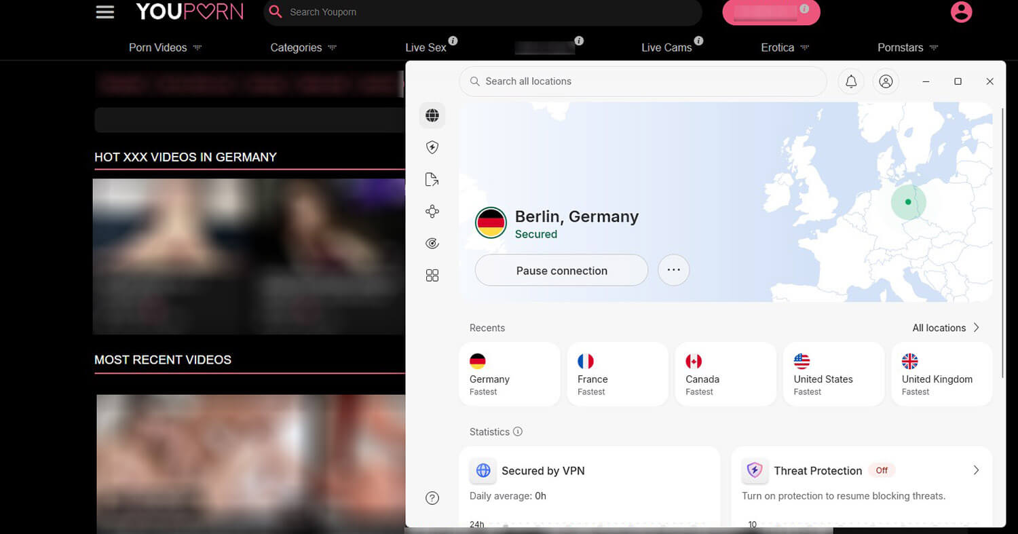Maximize the VPN app window
The image size is (1018, 534).
(x=958, y=81)
